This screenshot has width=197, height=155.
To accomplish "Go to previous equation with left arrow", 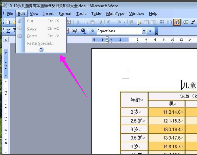I will pyautogui.click(x=92, y=31).
